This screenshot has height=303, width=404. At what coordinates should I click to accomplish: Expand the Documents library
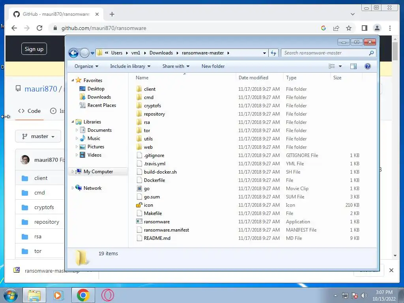point(77,130)
